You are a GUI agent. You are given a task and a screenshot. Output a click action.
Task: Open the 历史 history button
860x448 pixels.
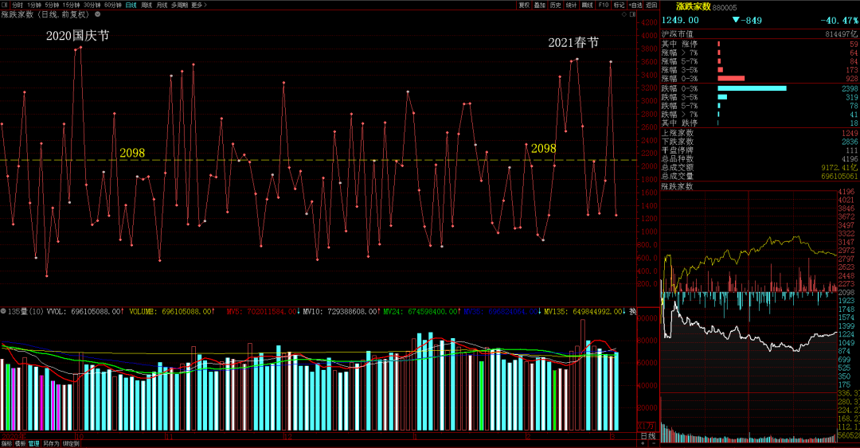556,5
